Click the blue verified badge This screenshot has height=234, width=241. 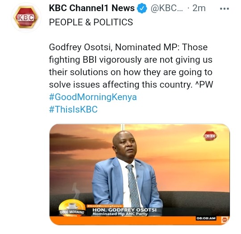142,8
